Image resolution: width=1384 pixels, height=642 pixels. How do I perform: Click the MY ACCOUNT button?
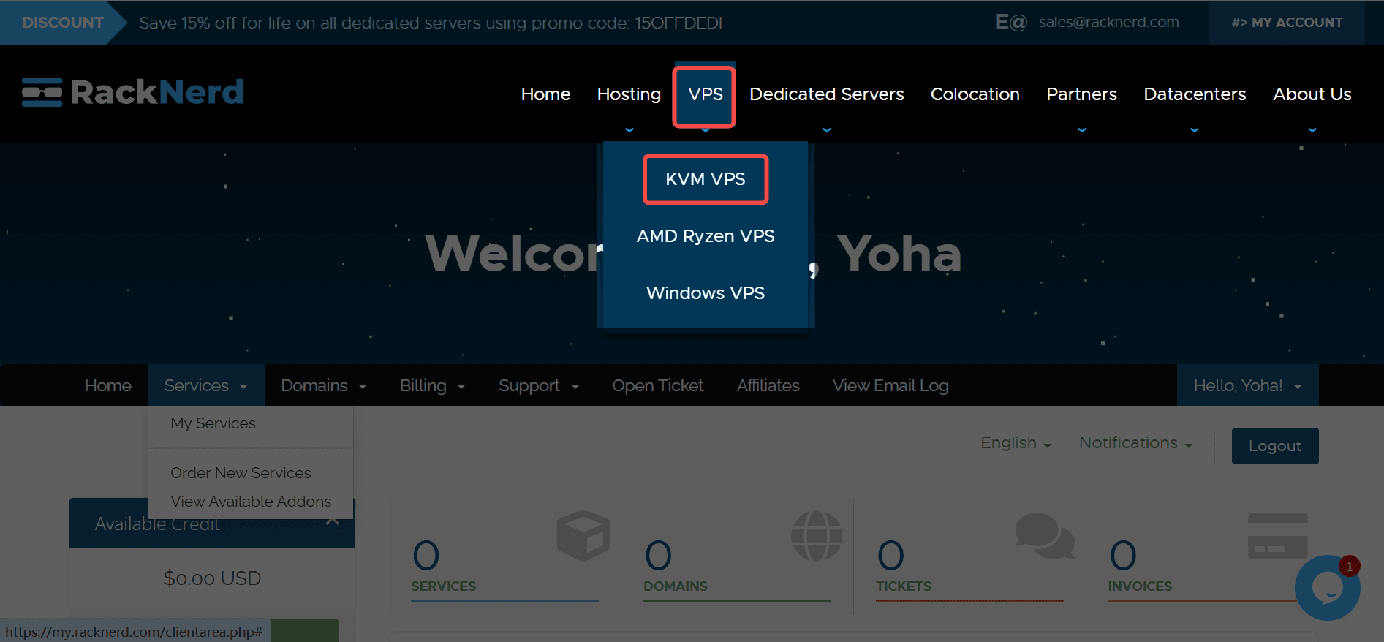pos(1286,23)
